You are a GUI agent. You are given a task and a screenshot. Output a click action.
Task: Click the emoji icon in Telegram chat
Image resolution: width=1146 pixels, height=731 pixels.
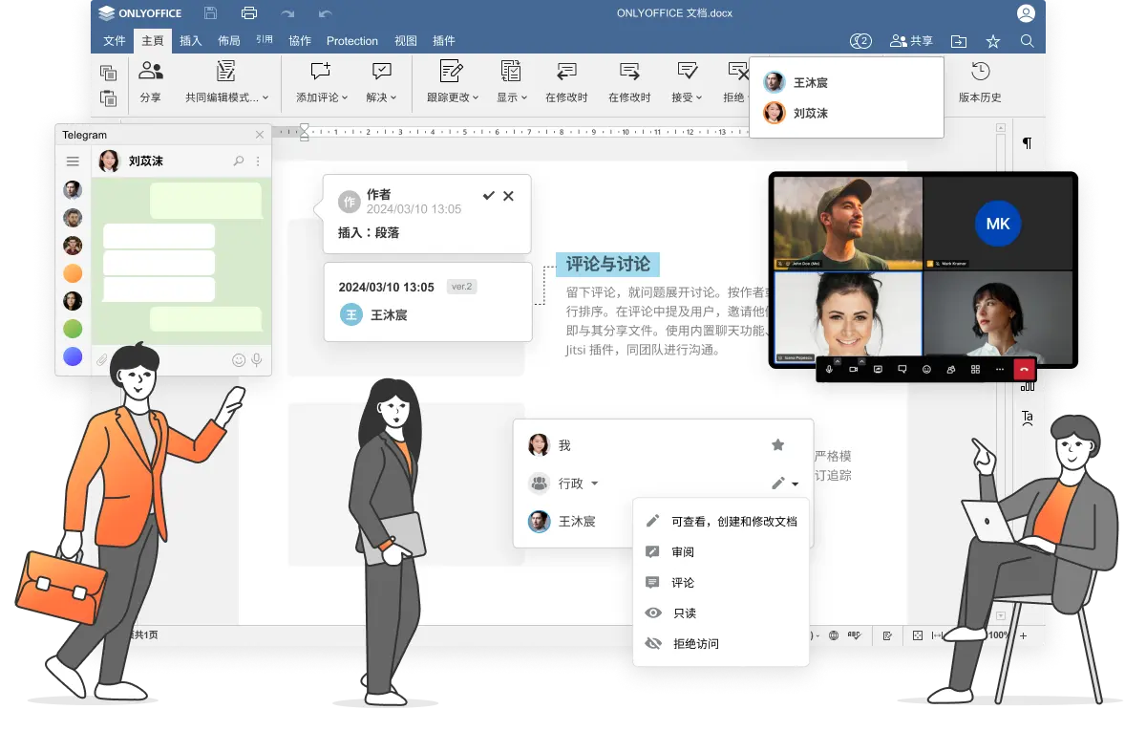click(239, 360)
